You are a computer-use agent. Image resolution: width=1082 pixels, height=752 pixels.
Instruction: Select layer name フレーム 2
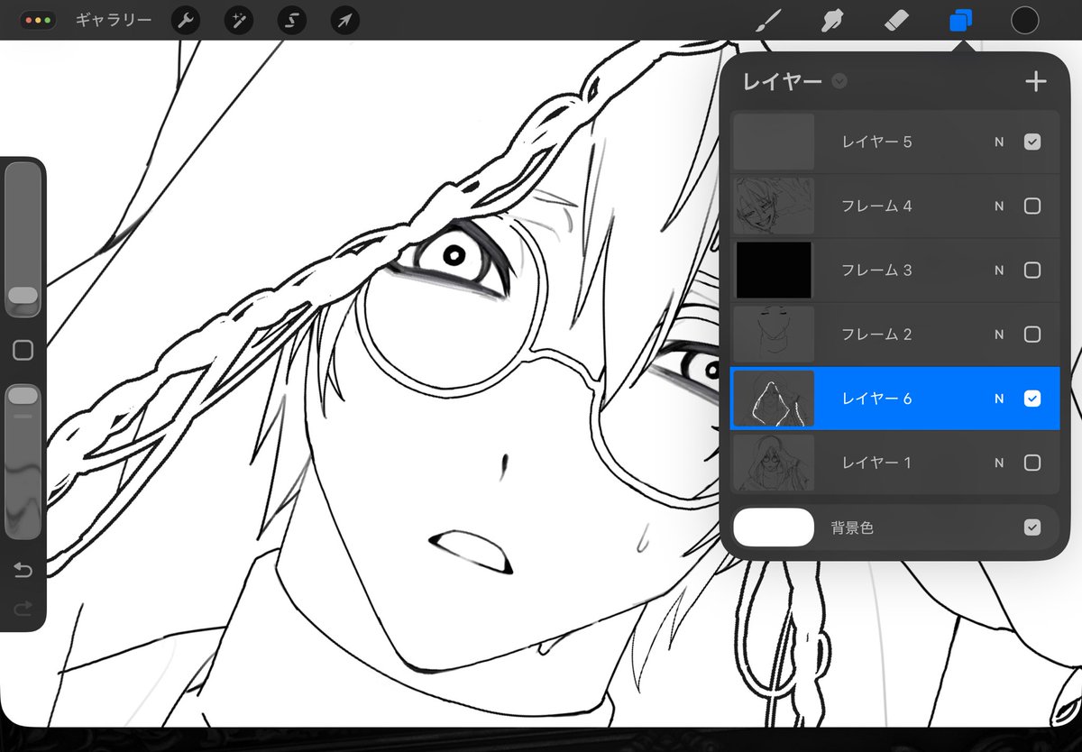877,335
